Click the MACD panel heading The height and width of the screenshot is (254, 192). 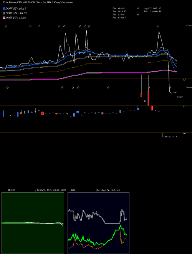coord(12,190)
